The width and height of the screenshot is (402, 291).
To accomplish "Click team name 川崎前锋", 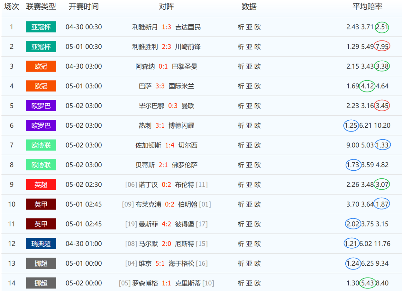I will click(188, 47).
